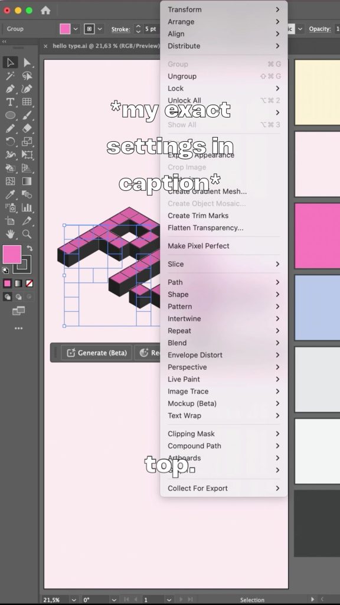The image size is (340, 605).
Task: Select the Rectangular Grid tool
Action: pyautogui.click(x=27, y=102)
